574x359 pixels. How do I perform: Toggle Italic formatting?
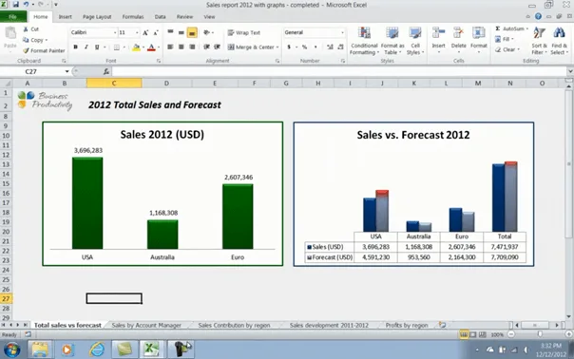(x=86, y=47)
